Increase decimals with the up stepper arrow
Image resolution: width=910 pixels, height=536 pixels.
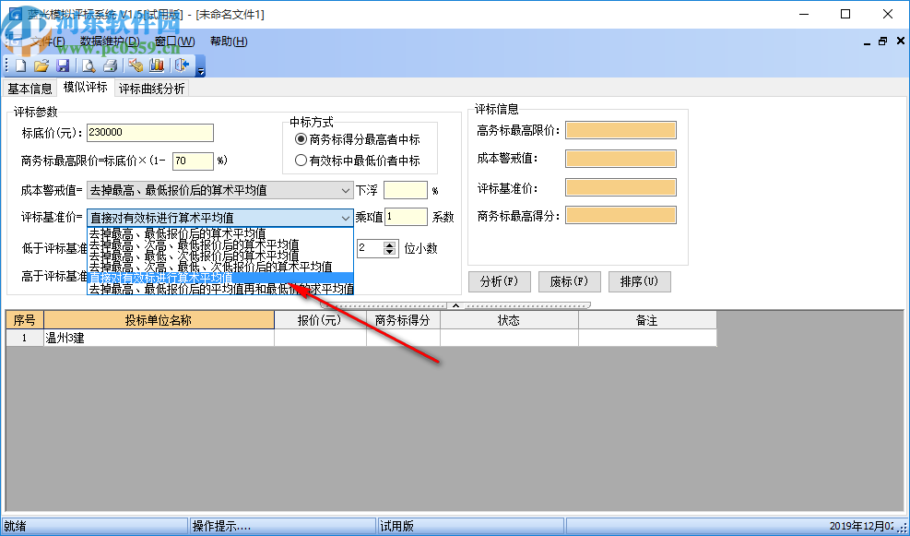tap(389, 243)
